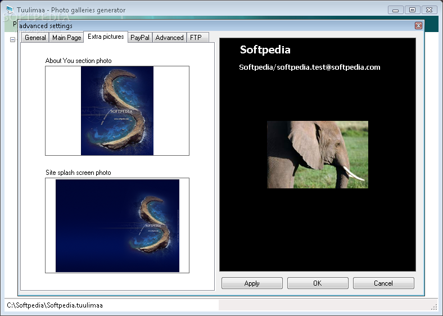Maximize the Tuulimaa main window
Image resolution: width=443 pixels, height=316 pixels.
point(412,10)
